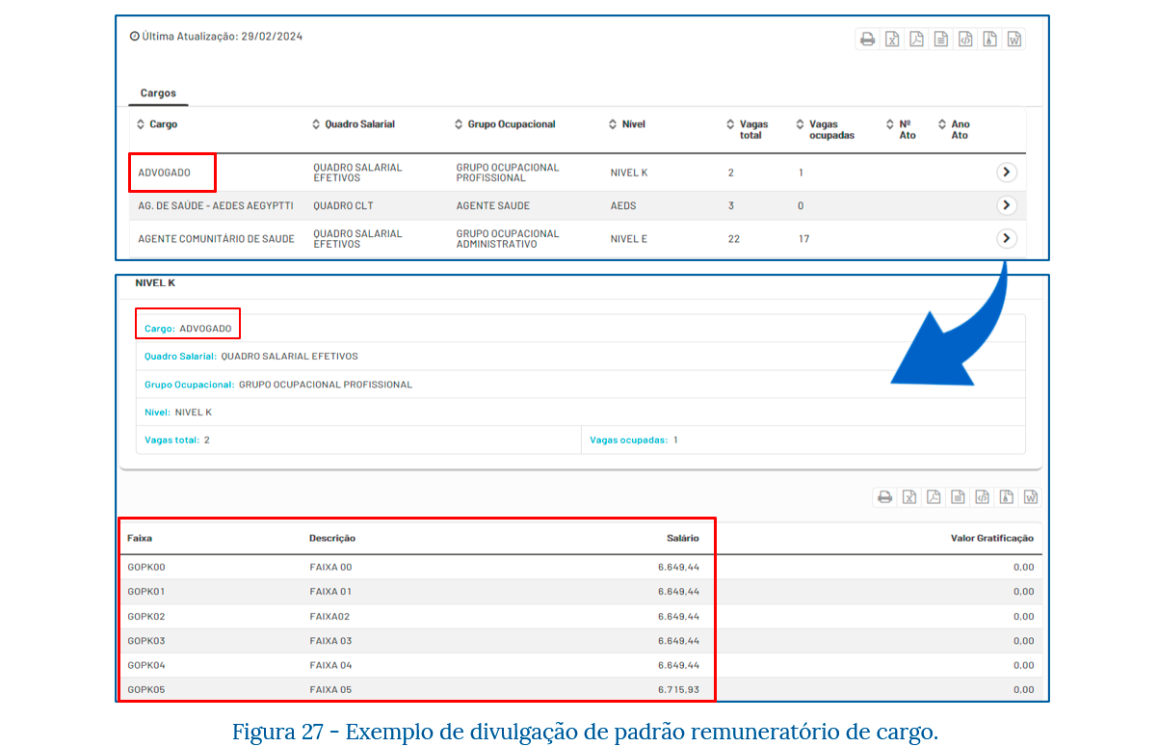The height and width of the screenshot is (747, 1158).
Task: Print the Cargos list using the printer icon
Action: click(x=867, y=40)
